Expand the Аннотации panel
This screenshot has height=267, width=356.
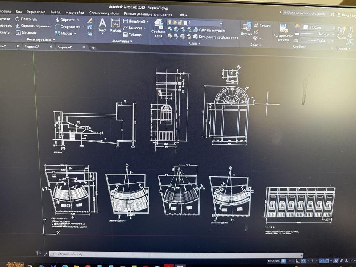(122, 41)
